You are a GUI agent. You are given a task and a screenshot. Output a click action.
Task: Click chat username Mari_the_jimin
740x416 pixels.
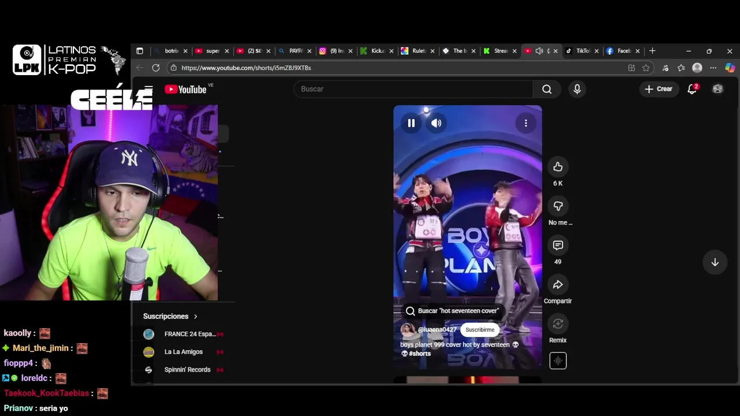[42, 348]
